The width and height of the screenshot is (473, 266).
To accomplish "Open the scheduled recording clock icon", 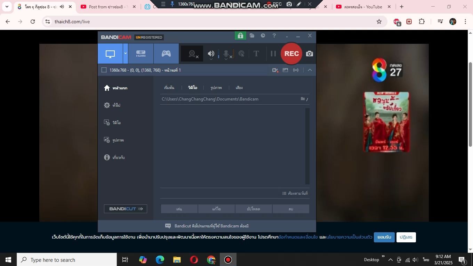I will 263,35.
